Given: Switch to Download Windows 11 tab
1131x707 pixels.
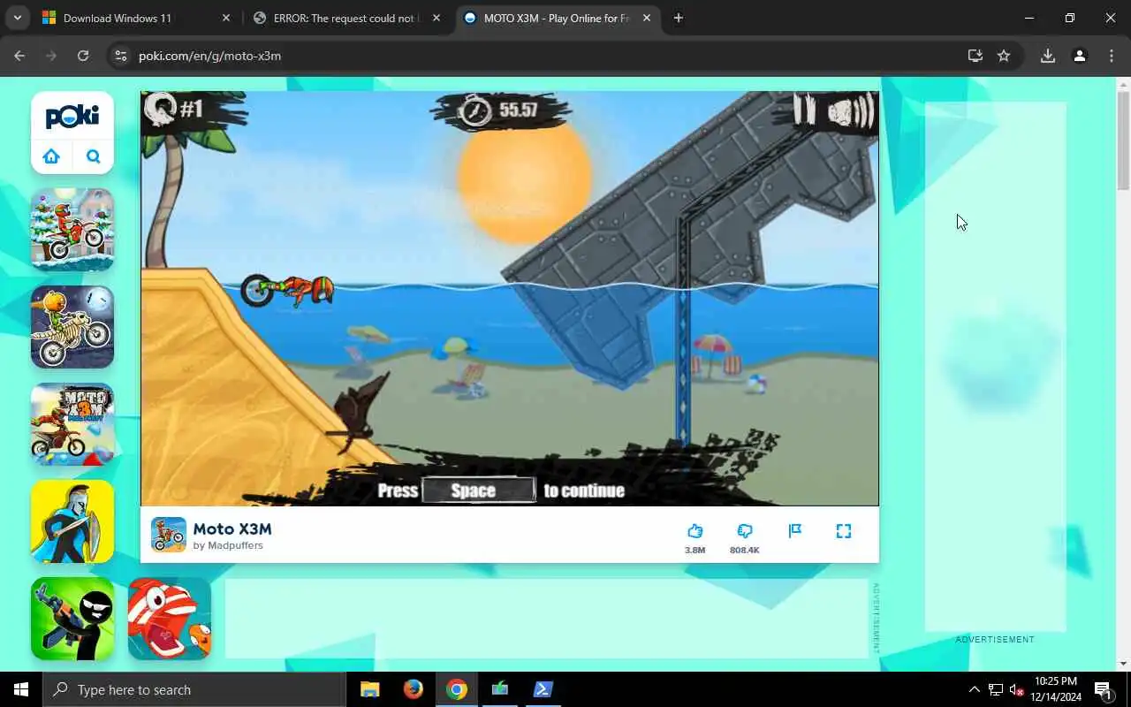Looking at the screenshot, I should [x=137, y=18].
